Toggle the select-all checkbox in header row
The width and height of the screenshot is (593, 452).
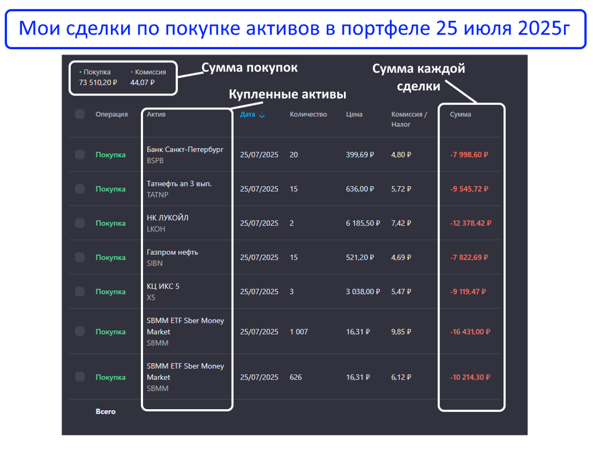click(x=80, y=114)
